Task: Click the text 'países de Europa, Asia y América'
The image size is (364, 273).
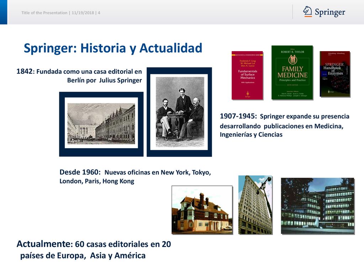Action: pos(83,256)
